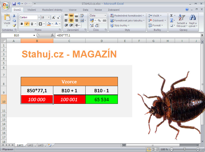The width and height of the screenshot is (205, 152).
Task: Open the Vzorce ribbon tab
Action: click(x=73, y=10)
